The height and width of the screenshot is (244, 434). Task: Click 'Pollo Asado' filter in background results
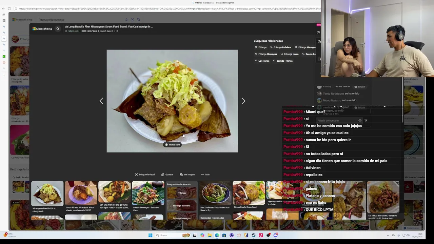point(20,178)
